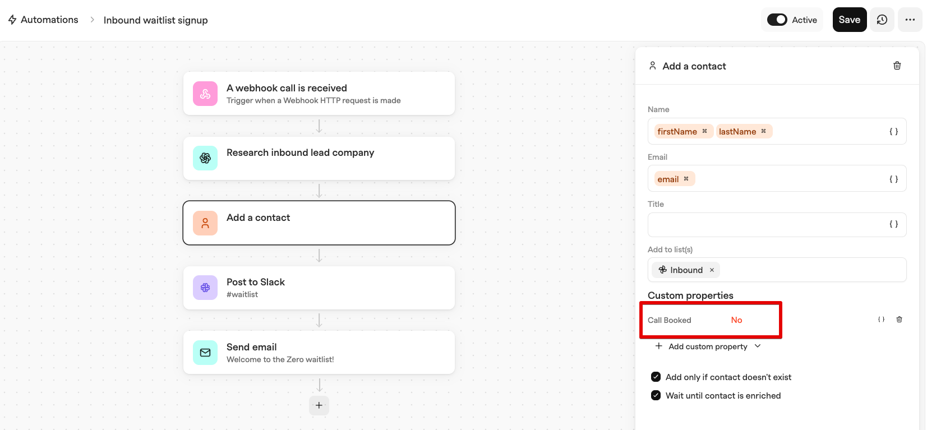Uncheck Wait until contact is enriched

pyautogui.click(x=656, y=395)
